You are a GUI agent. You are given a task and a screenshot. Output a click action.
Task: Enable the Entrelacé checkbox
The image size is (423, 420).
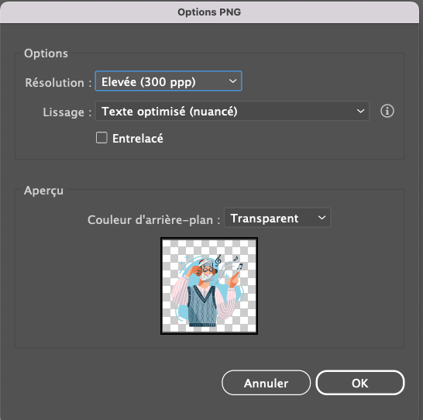101,138
